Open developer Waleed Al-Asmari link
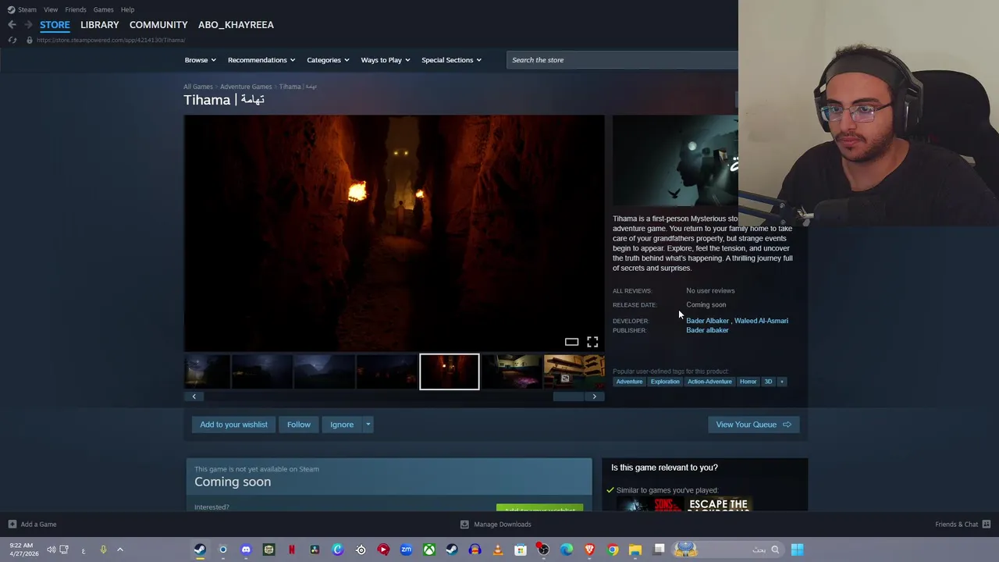 coord(761,321)
